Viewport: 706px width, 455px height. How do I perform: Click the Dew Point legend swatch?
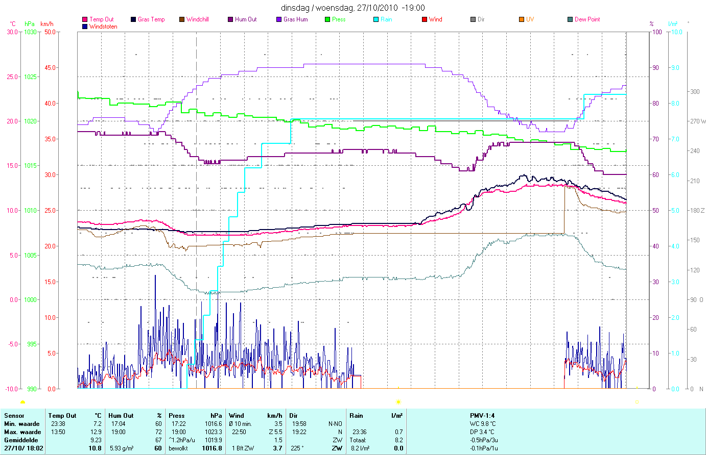[x=570, y=19]
